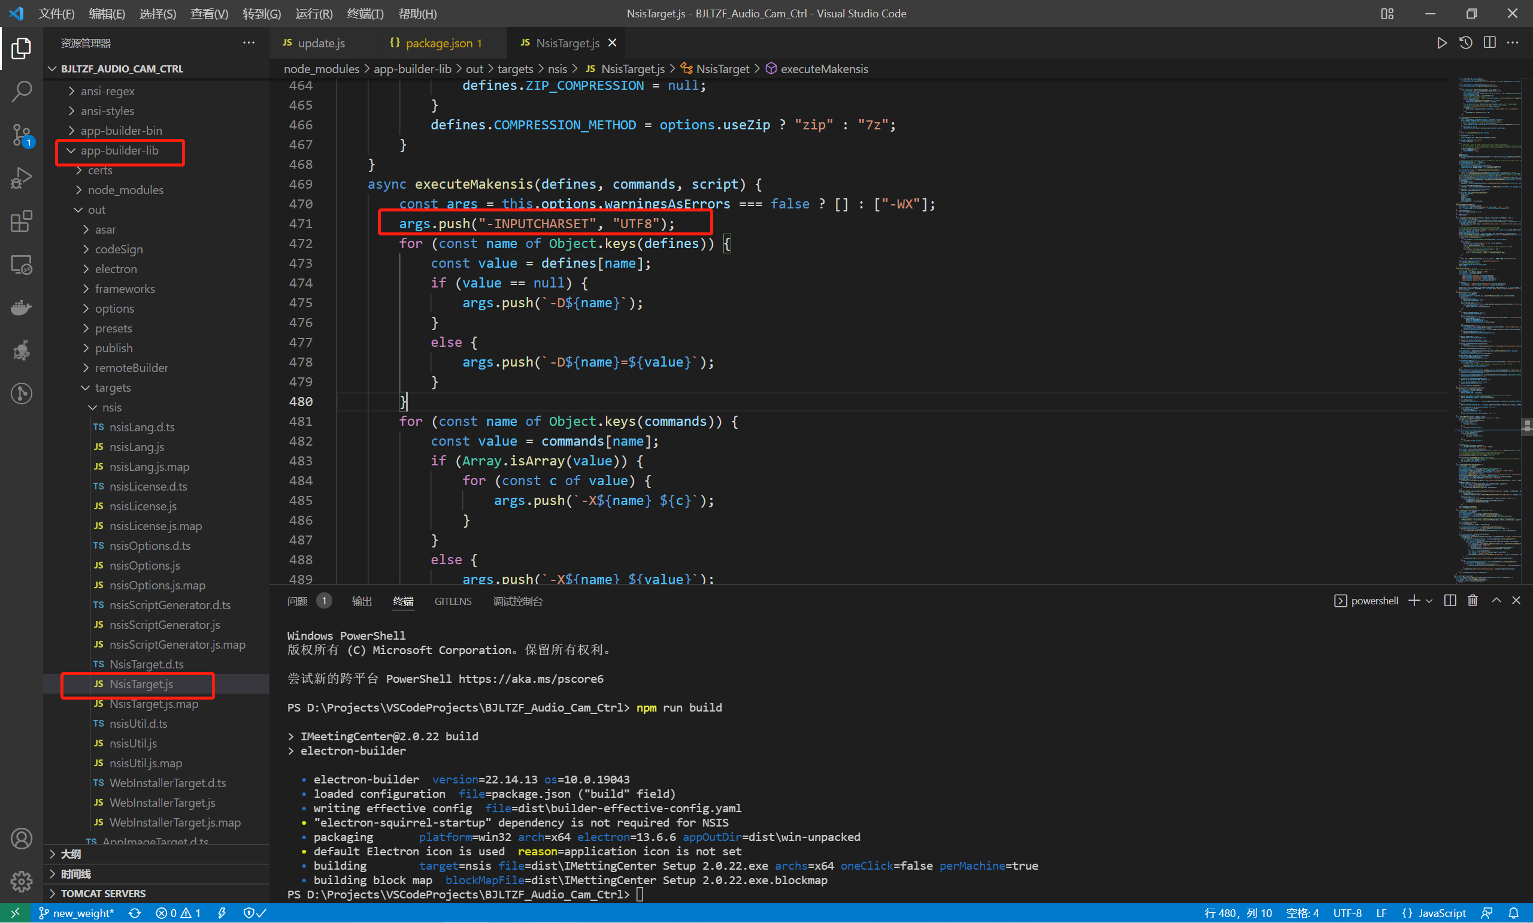Open the Manage gear icon

pyautogui.click(x=21, y=881)
